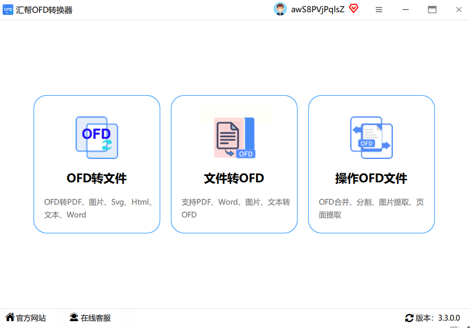Click username awS8PVjPqlsZ

pos(318,10)
